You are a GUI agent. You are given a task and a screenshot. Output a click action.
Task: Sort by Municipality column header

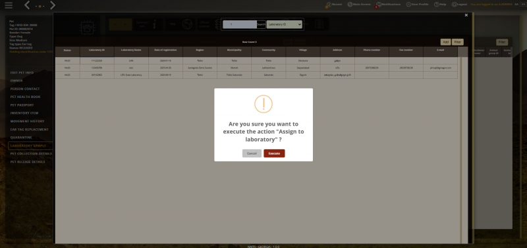click(x=235, y=50)
